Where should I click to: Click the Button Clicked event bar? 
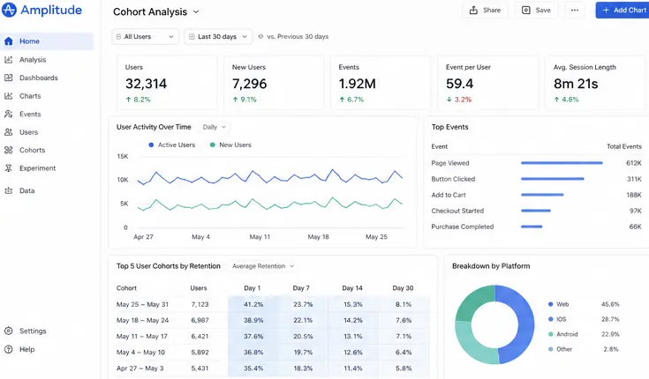click(553, 179)
